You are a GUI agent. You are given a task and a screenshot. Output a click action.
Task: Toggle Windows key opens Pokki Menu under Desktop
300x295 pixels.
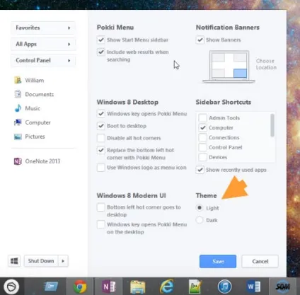point(101,114)
